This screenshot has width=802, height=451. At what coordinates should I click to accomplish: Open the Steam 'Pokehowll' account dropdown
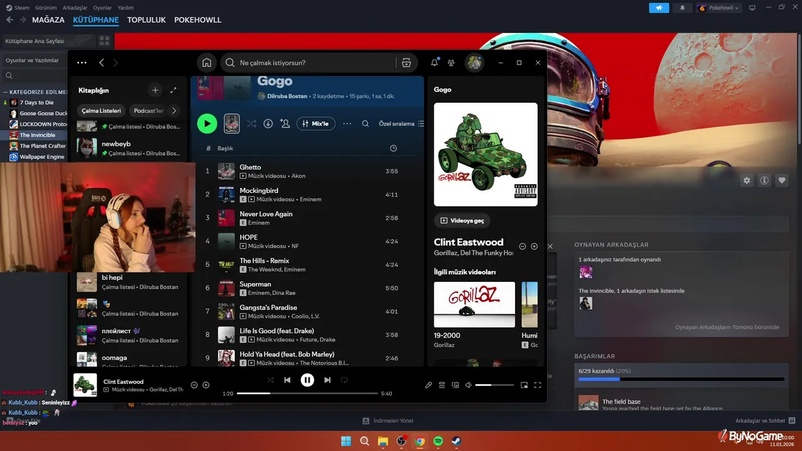click(719, 8)
